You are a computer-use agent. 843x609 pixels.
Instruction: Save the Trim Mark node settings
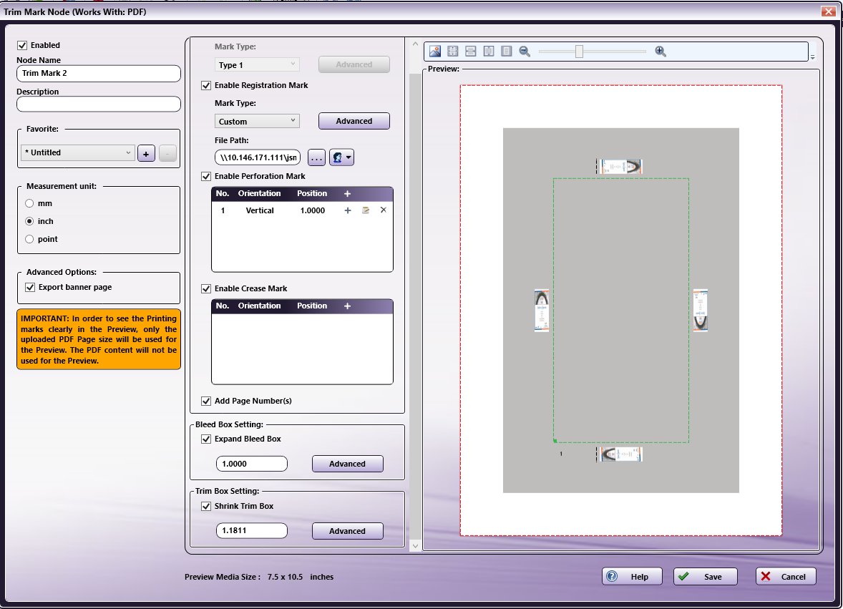pyautogui.click(x=706, y=576)
